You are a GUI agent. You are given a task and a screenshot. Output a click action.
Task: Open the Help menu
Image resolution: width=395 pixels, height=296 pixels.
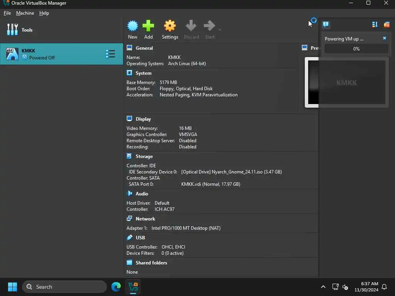[44, 13]
